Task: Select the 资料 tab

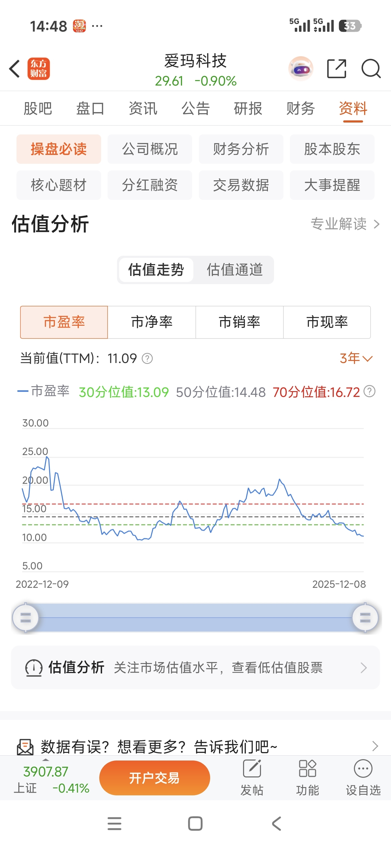Action: 353,108
